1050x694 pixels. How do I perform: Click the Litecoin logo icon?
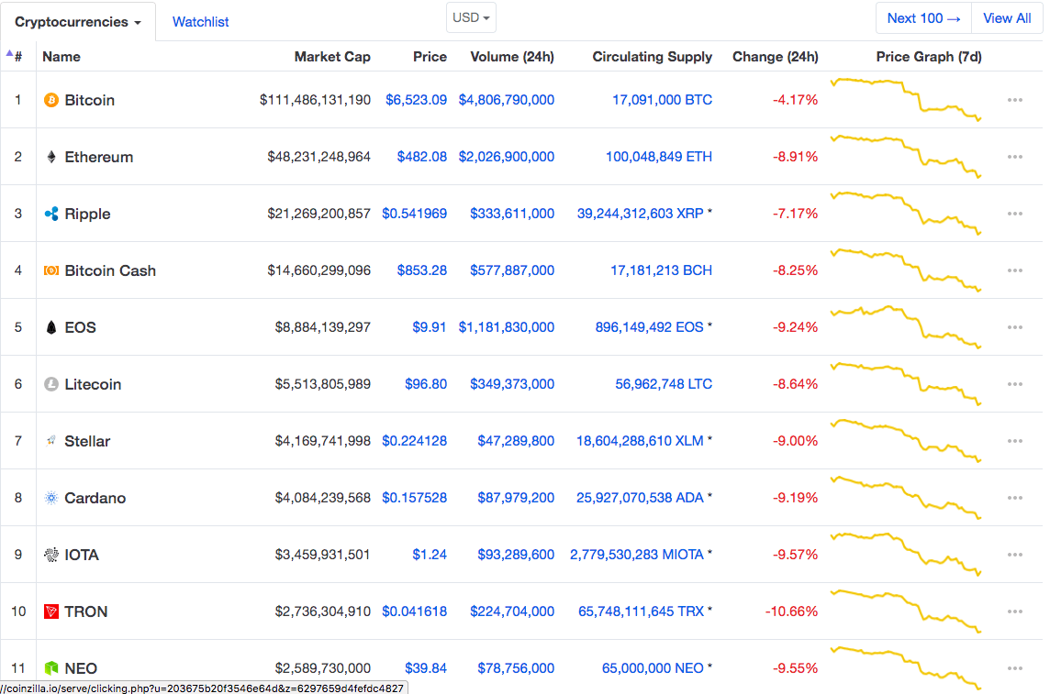[x=50, y=384]
